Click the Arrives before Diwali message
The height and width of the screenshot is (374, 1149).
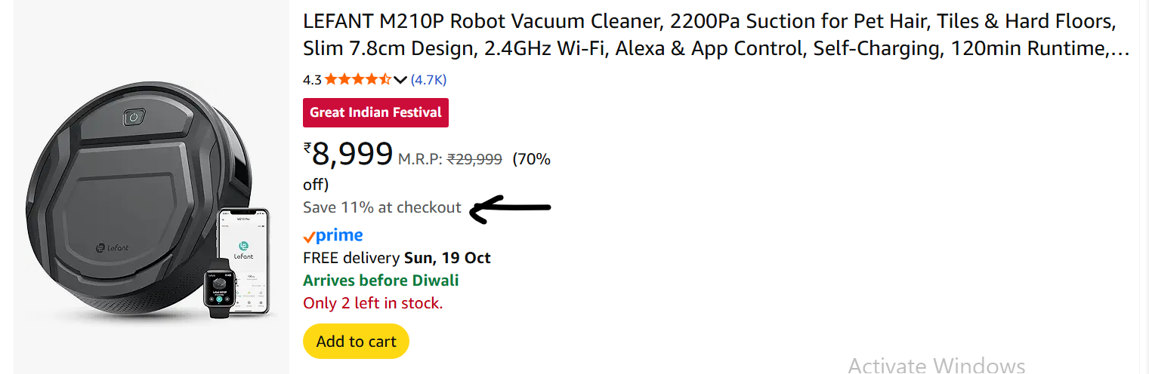(x=381, y=280)
